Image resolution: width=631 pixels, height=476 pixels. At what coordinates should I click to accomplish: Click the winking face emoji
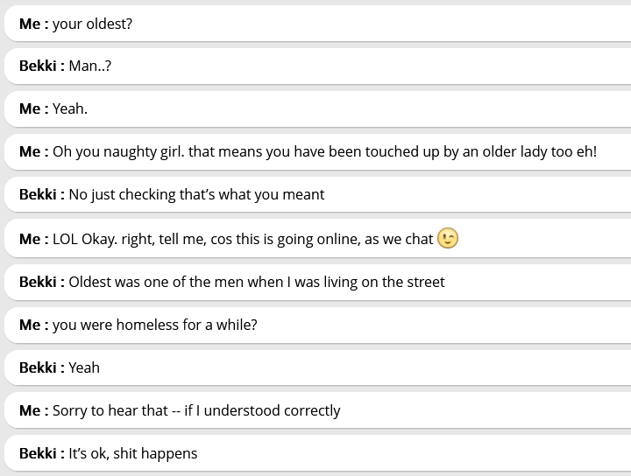tap(448, 238)
